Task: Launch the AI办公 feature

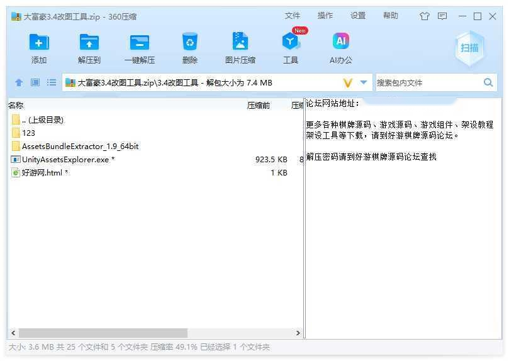Action: 340,43
